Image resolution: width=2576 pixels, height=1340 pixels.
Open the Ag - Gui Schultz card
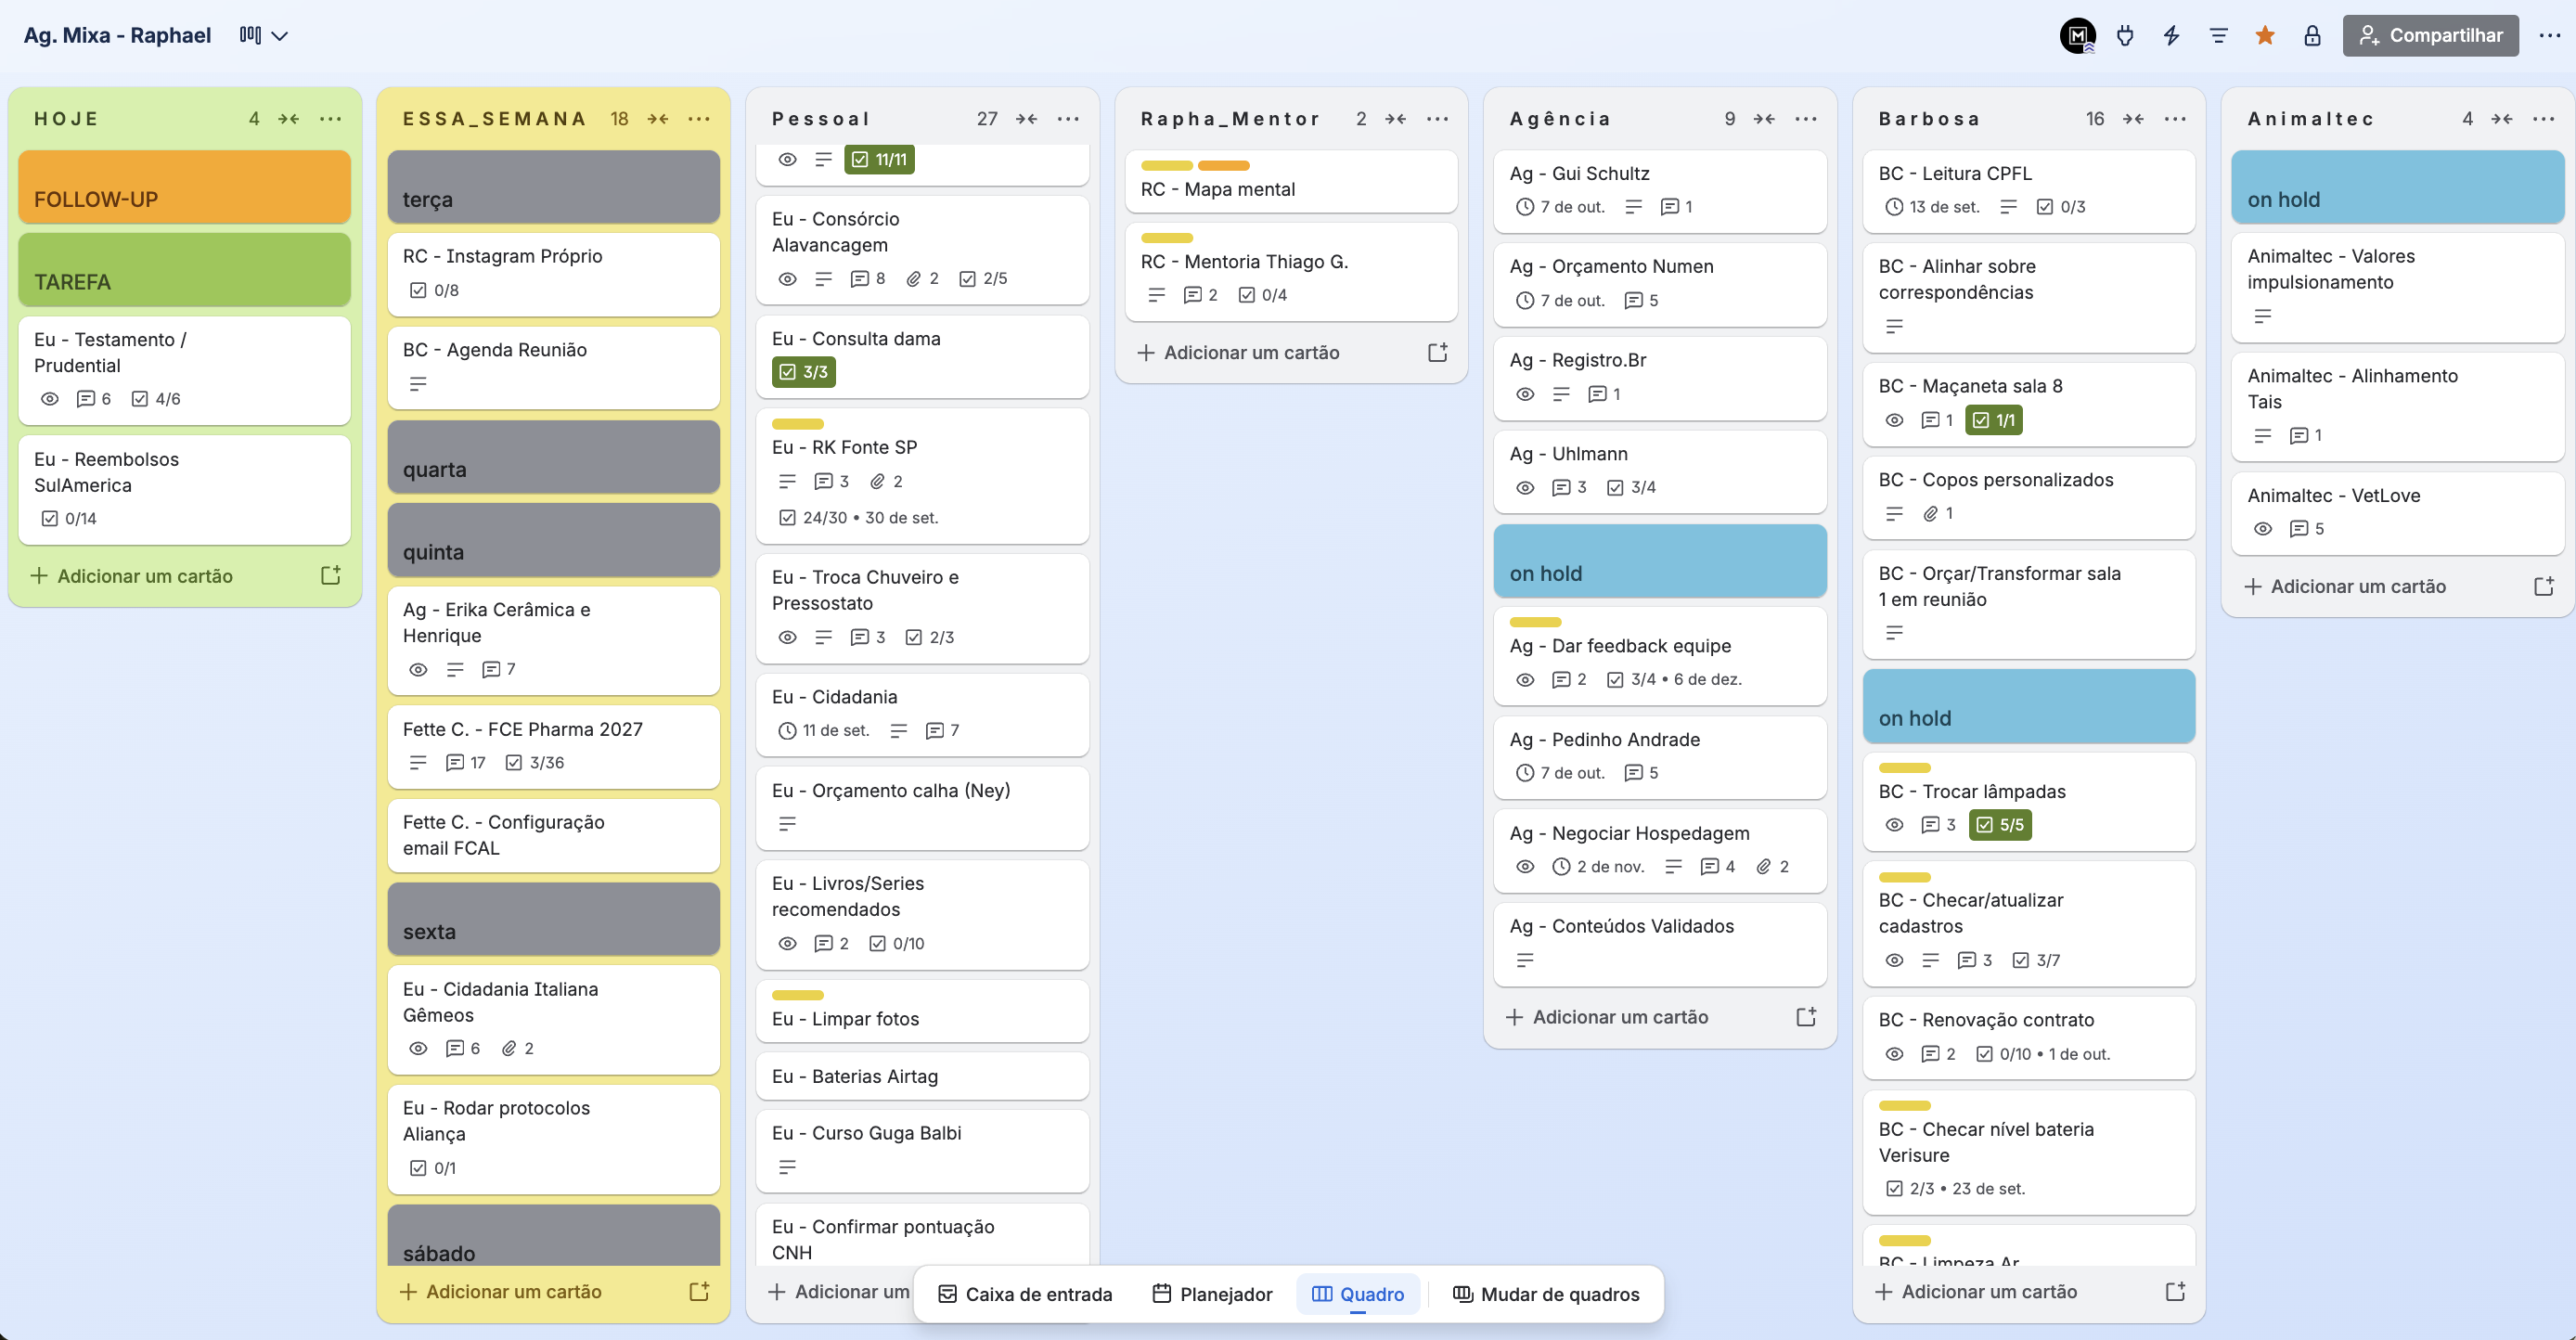pyautogui.click(x=1660, y=191)
